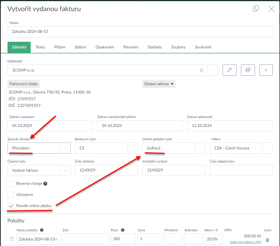Click the item row drag handle icon
The width and height of the screenshot is (280, 246).
pyautogui.click(x=12, y=239)
